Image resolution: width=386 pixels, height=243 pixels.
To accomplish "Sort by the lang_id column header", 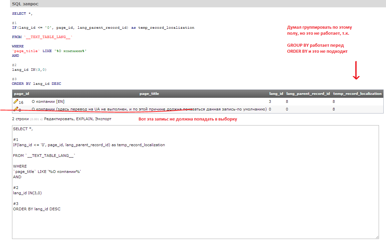I will (276, 94).
